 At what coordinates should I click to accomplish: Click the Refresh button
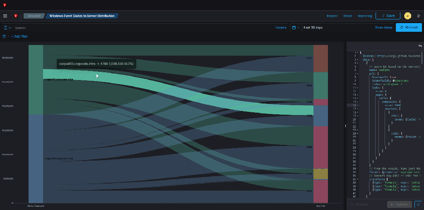coord(409,28)
